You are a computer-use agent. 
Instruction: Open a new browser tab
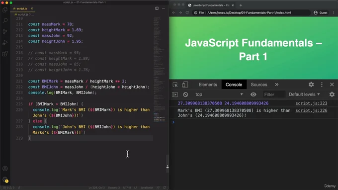[241, 5]
